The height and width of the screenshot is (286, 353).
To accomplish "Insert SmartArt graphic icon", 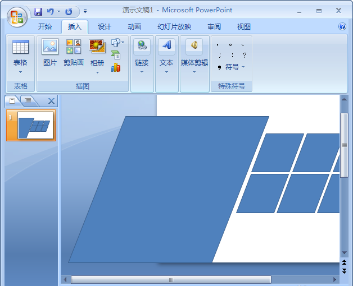I will [116, 55].
